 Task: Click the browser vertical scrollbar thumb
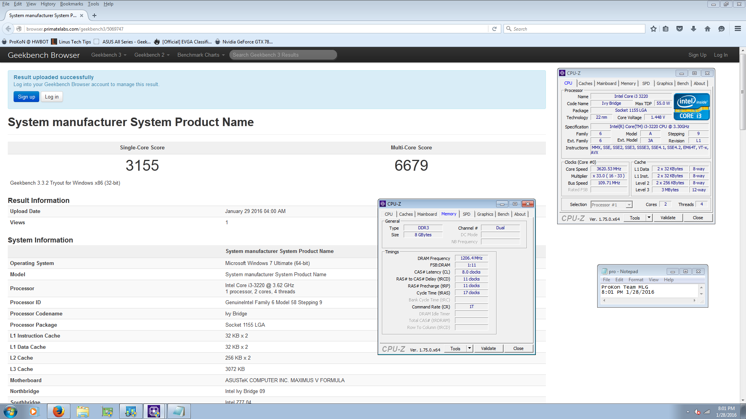[x=743, y=92]
